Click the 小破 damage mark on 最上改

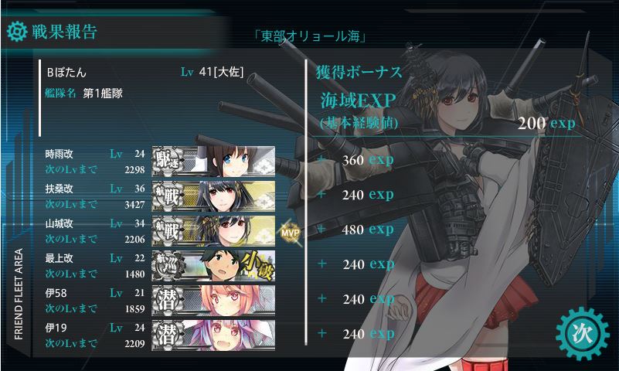[257, 265]
